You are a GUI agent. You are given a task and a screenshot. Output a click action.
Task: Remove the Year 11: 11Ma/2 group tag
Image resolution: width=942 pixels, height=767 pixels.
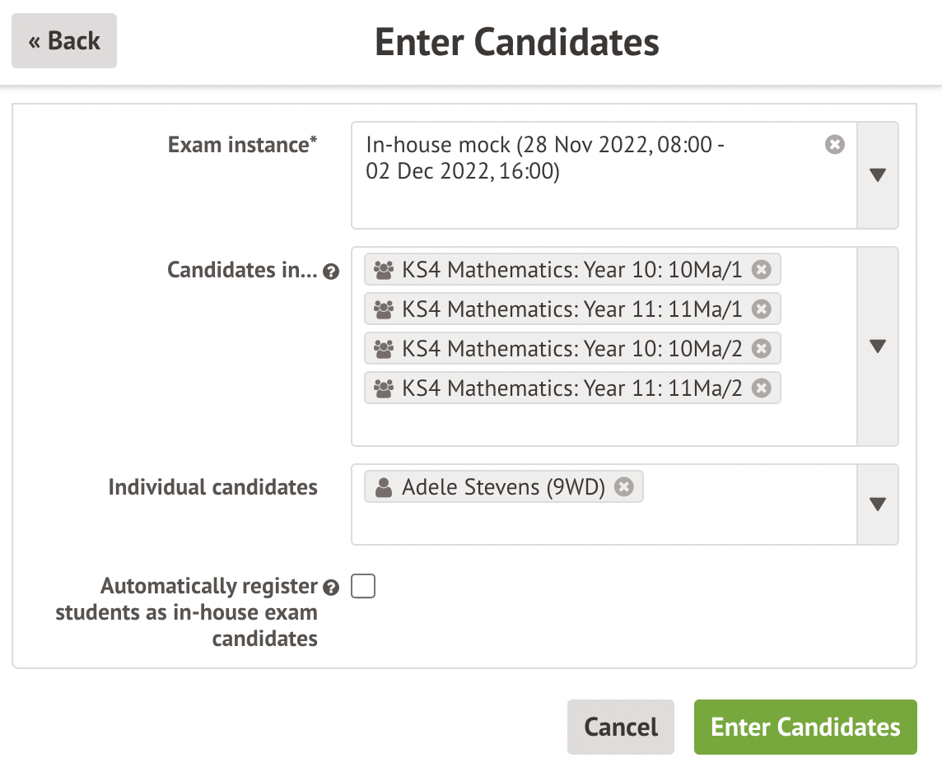[x=762, y=388]
